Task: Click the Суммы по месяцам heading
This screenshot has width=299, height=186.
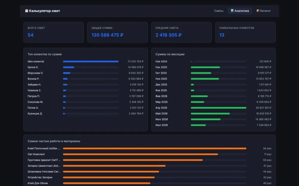Action: point(170,54)
